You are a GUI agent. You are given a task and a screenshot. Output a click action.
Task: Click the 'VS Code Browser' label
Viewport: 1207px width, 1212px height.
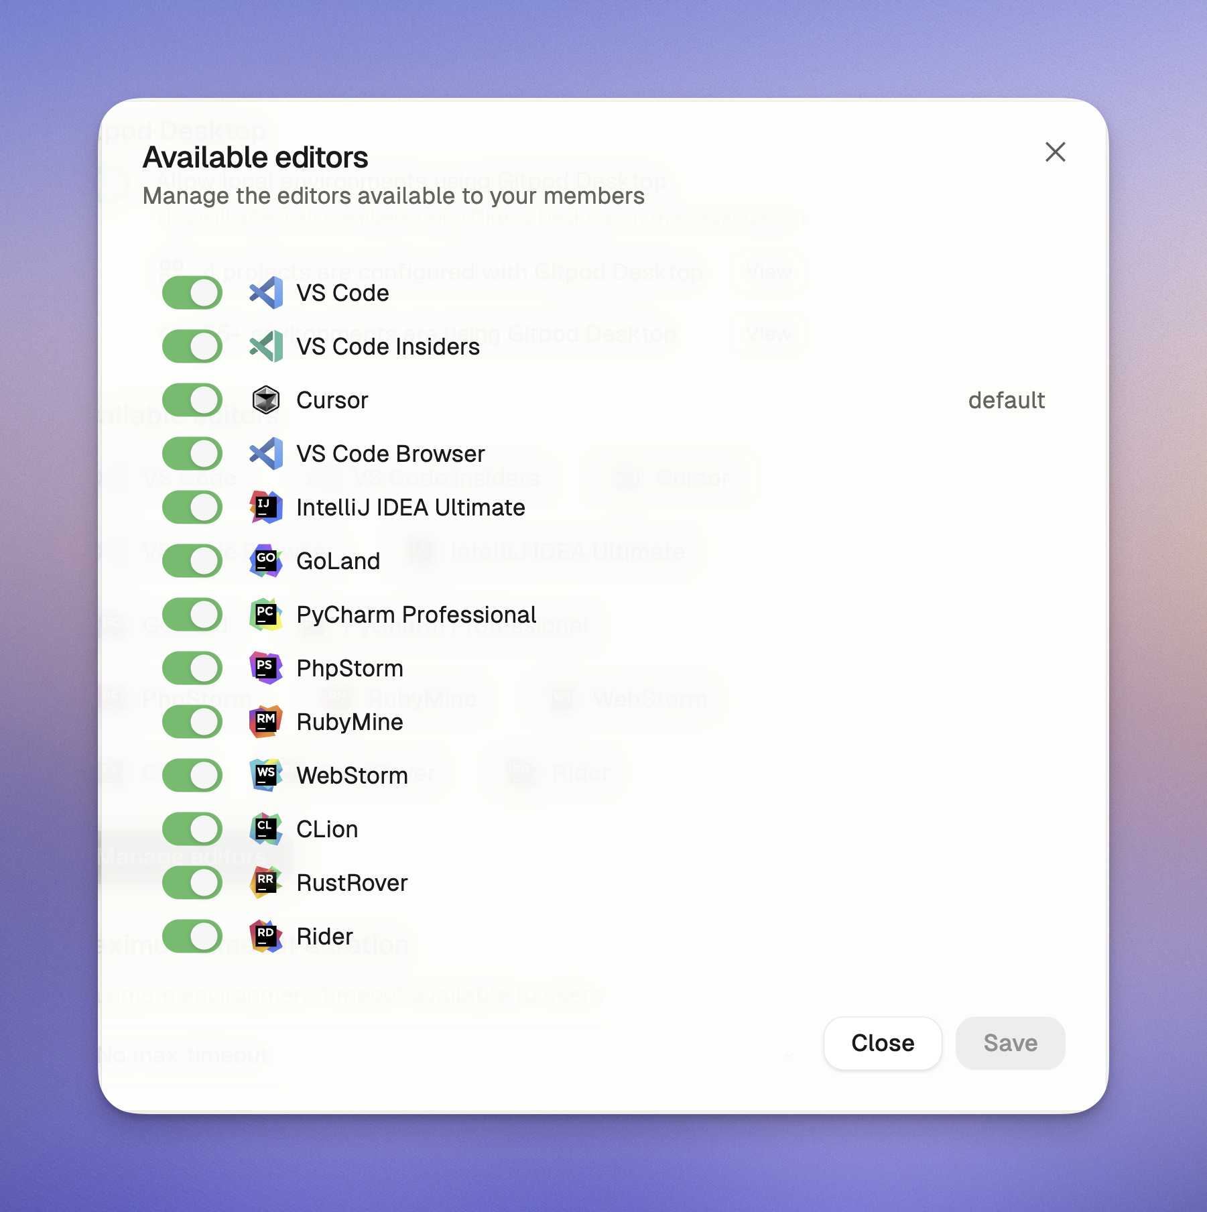pos(391,454)
